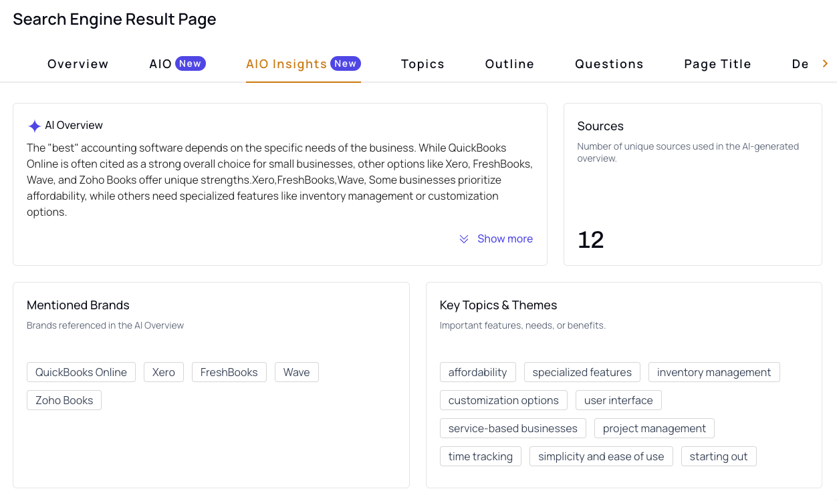Click the Zoho Books brand chip
837x501 pixels.
[64, 400]
